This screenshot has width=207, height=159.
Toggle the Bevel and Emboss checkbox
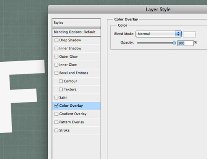pos(56,73)
